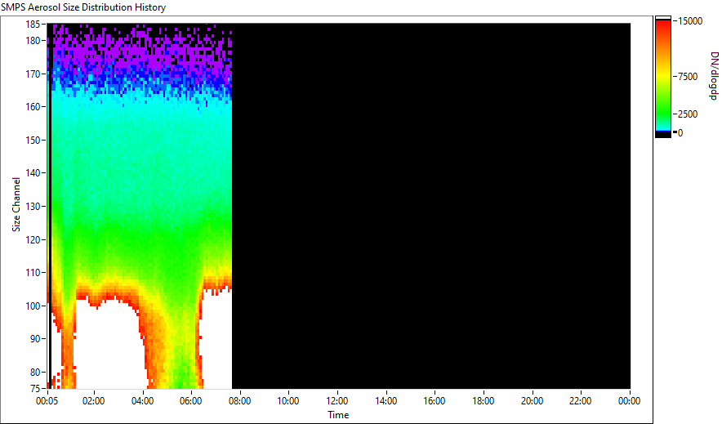Click the 16:00 time tick label

435,401
